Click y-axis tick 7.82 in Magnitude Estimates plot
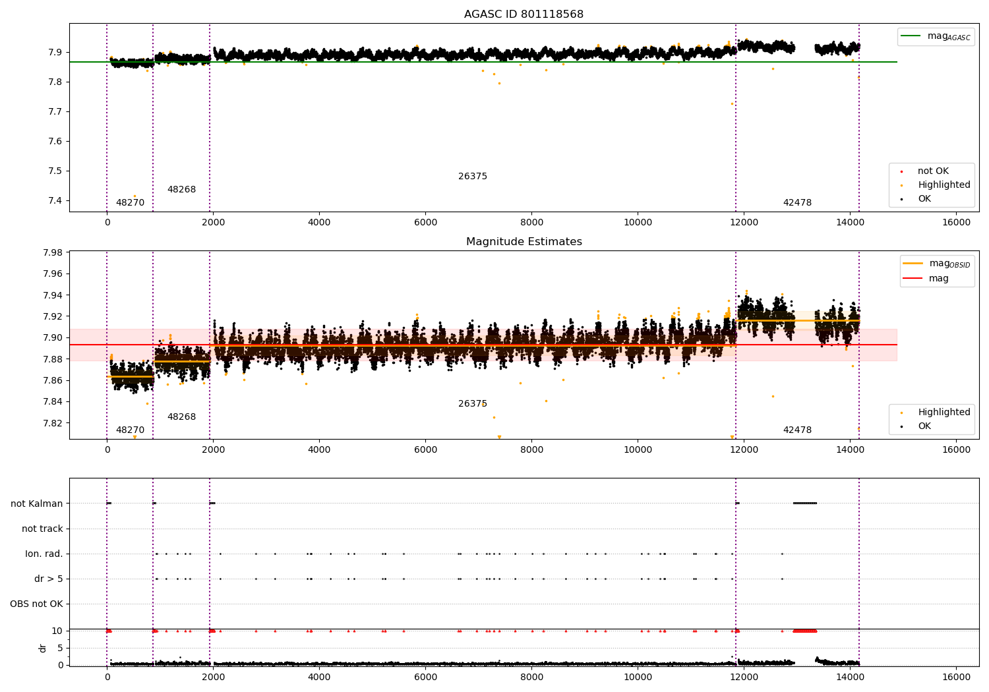Screen dimensions: 989x692 pyautogui.click(x=53, y=423)
